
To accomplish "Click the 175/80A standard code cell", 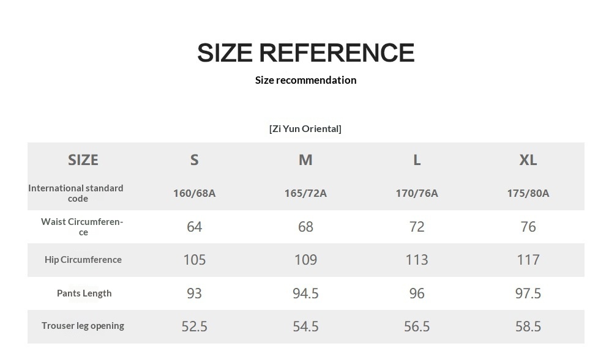I will click(528, 193).
